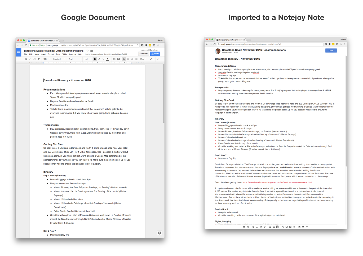
Task: Open the Format menu in Google Docs
Action: [51, 54]
